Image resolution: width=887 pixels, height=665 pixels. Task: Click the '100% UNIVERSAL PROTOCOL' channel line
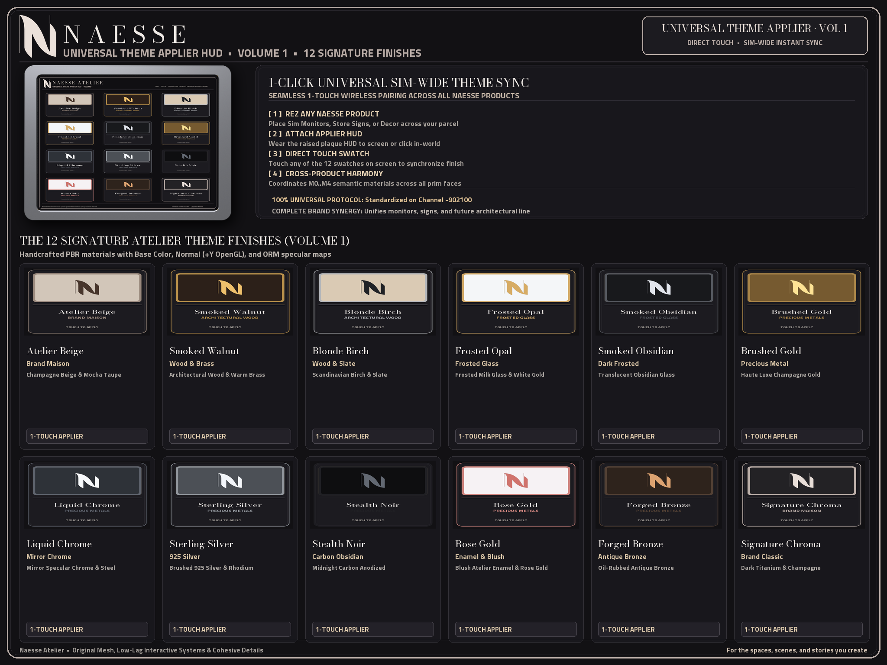(x=372, y=200)
